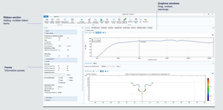Image resolution: width=223 pixels, height=110 pixels.
Task: Click the first Delete button
Action: coord(70,78)
